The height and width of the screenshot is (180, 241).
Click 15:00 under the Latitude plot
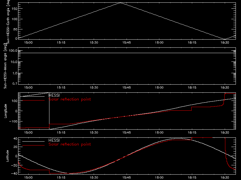coord(28,178)
